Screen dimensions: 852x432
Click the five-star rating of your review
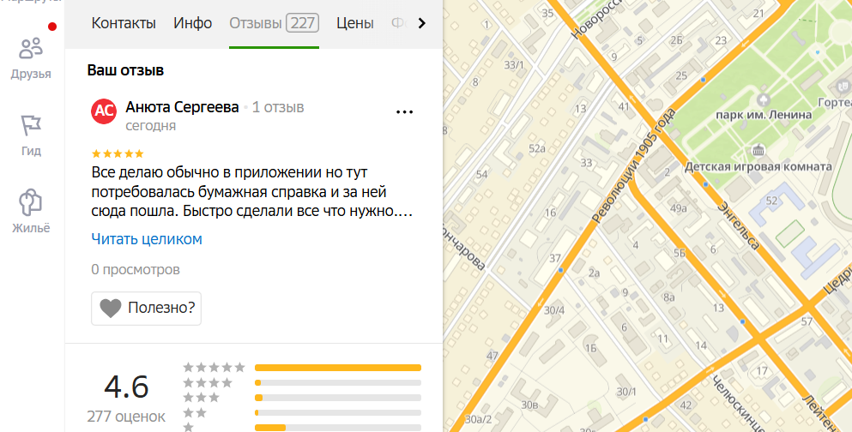[118, 153]
